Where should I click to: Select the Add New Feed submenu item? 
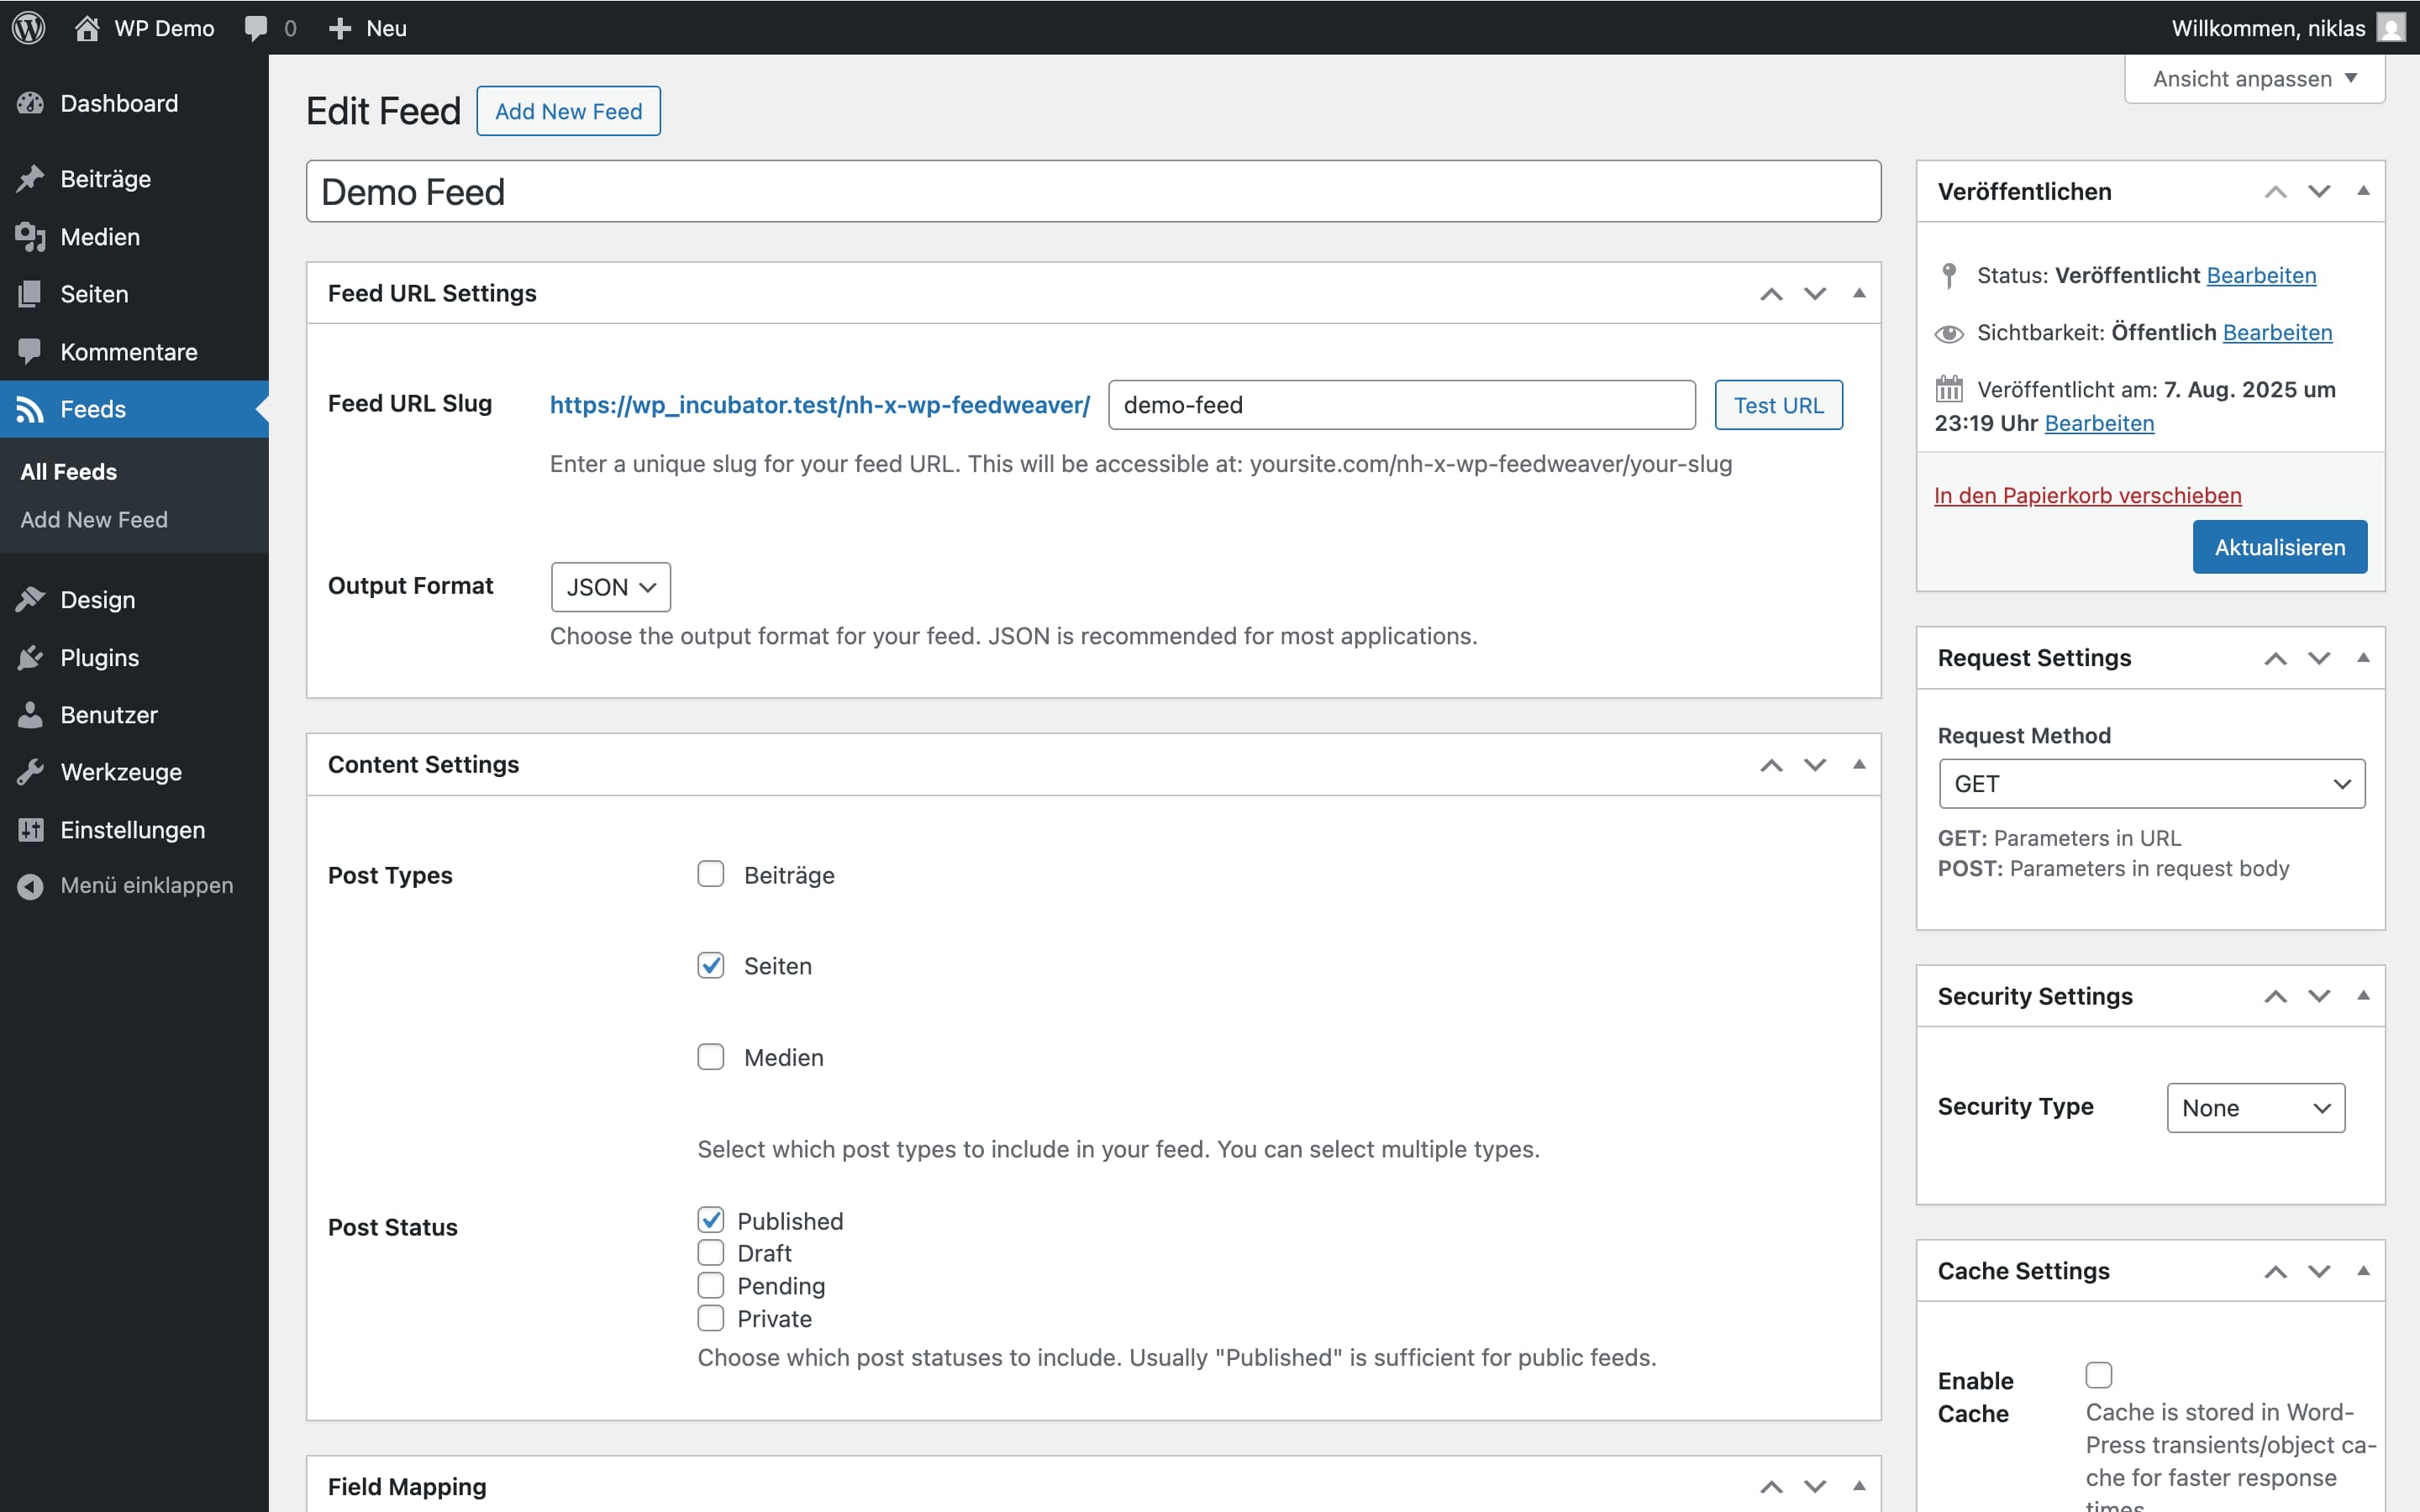click(94, 520)
